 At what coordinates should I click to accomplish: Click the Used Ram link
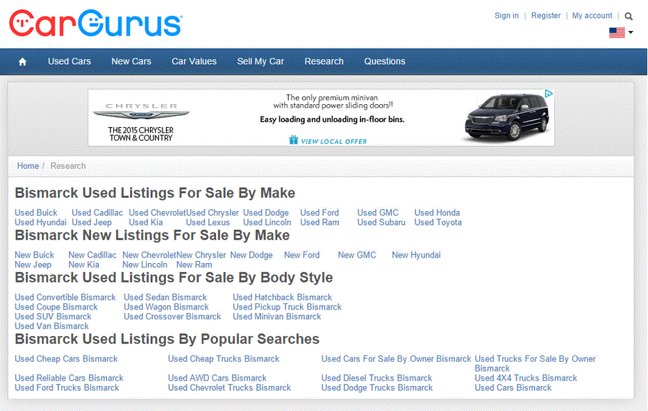(320, 222)
